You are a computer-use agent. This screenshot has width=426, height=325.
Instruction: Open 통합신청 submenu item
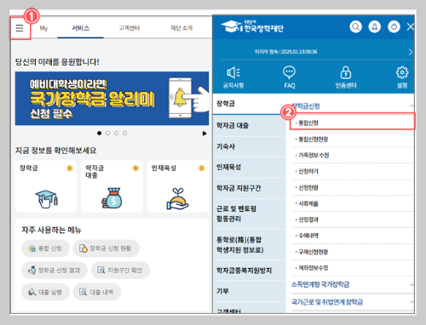click(352, 123)
